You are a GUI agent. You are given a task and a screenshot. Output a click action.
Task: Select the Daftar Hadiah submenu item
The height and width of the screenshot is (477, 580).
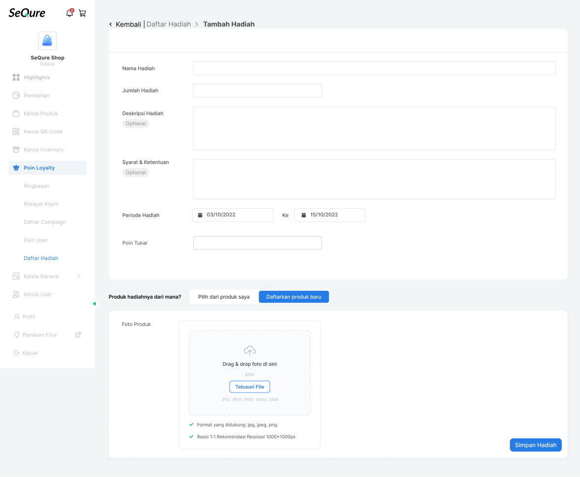[x=41, y=258]
